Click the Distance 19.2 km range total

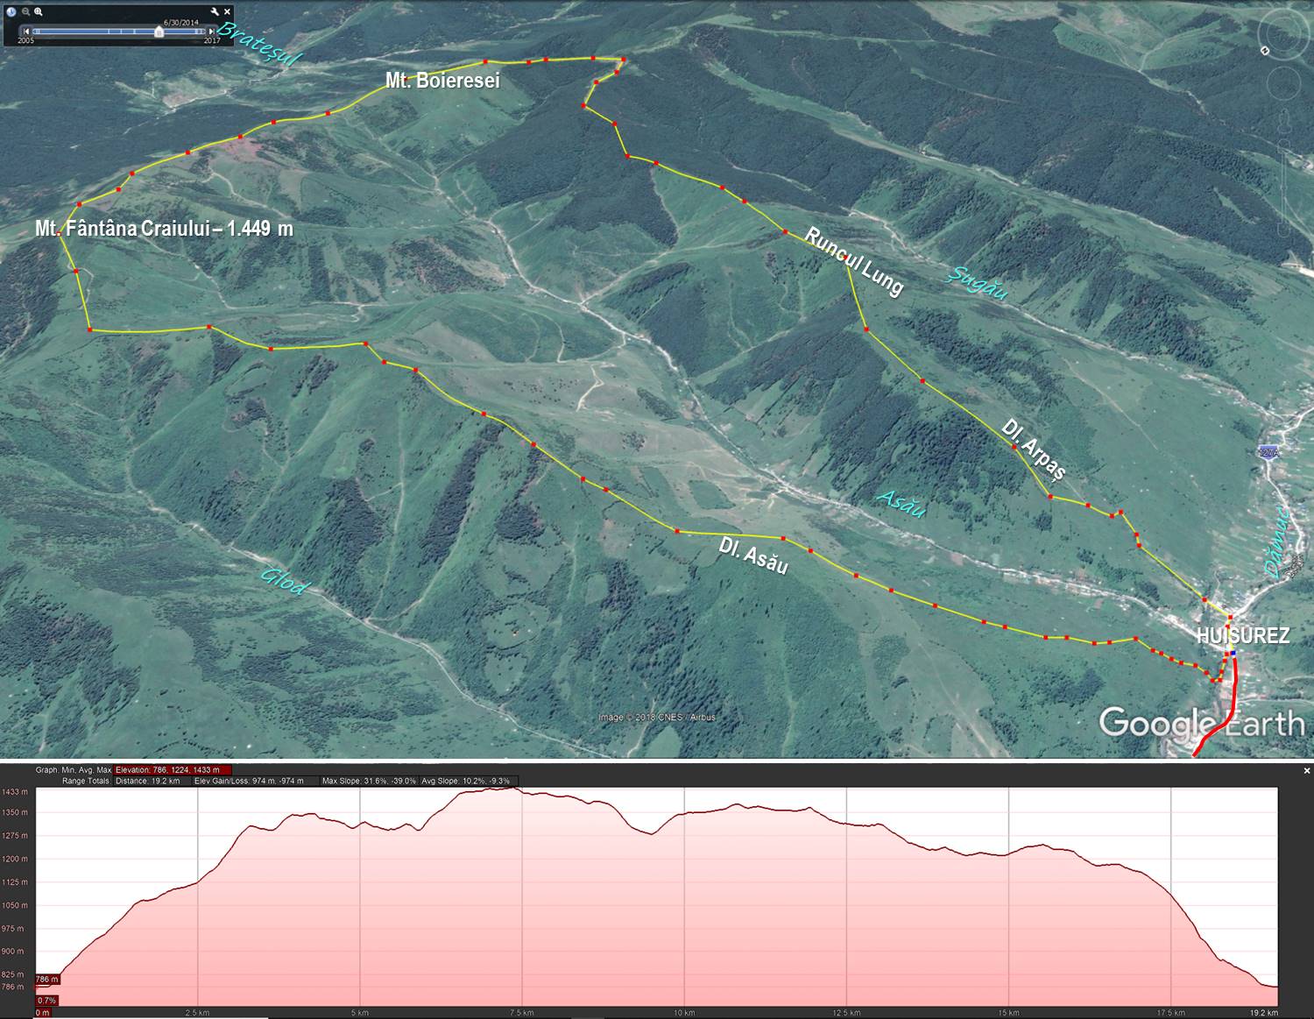(x=147, y=781)
